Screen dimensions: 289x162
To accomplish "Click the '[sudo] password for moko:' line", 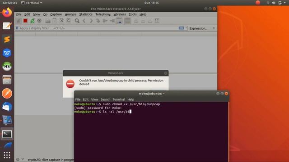I will [98, 108].
